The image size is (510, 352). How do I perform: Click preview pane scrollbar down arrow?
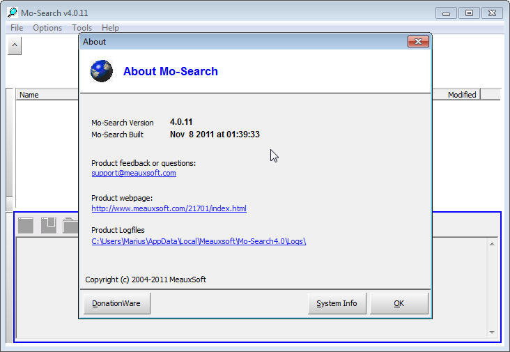(492, 332)
